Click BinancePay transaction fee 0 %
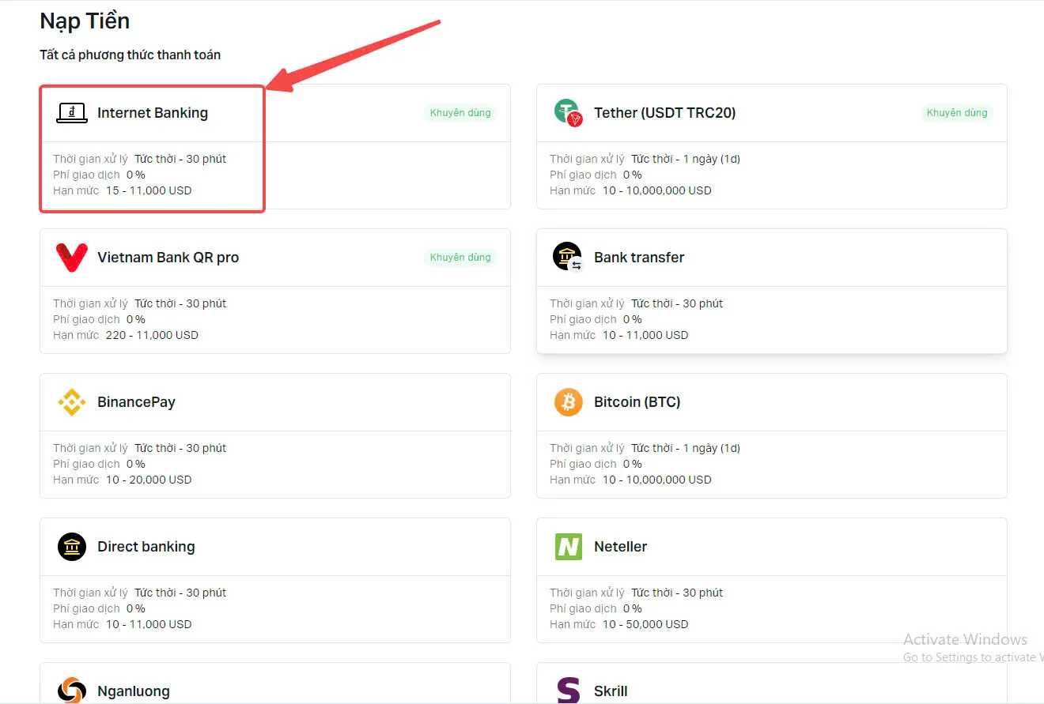 point(136,464)
